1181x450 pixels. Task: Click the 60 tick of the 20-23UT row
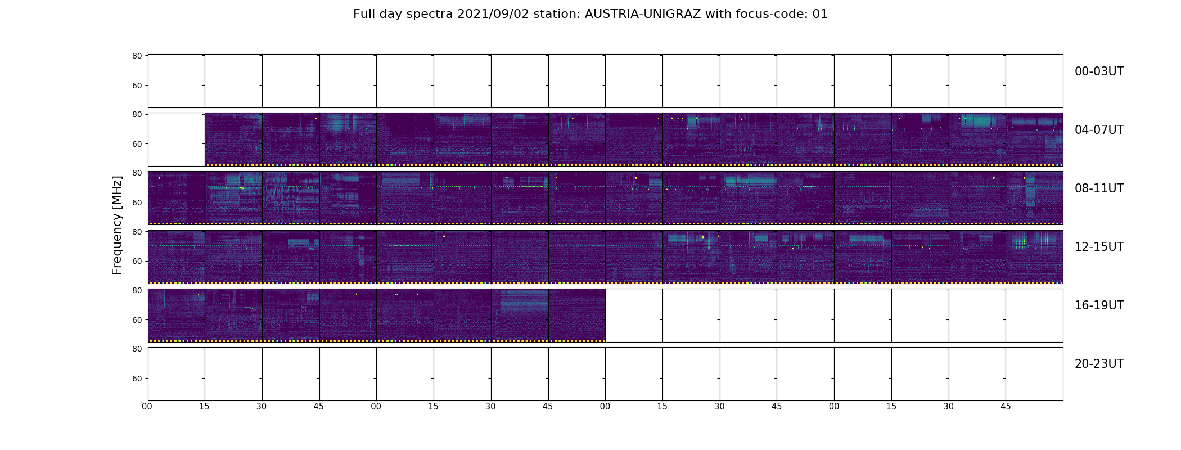[137, 379]
